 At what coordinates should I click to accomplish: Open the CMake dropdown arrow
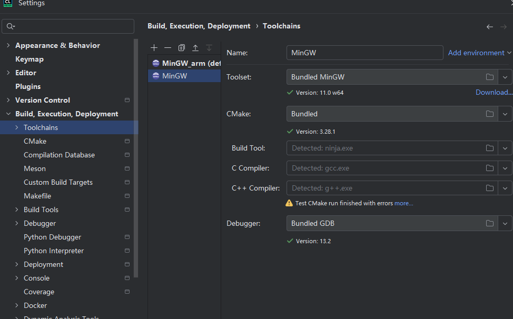pos(505,114)
